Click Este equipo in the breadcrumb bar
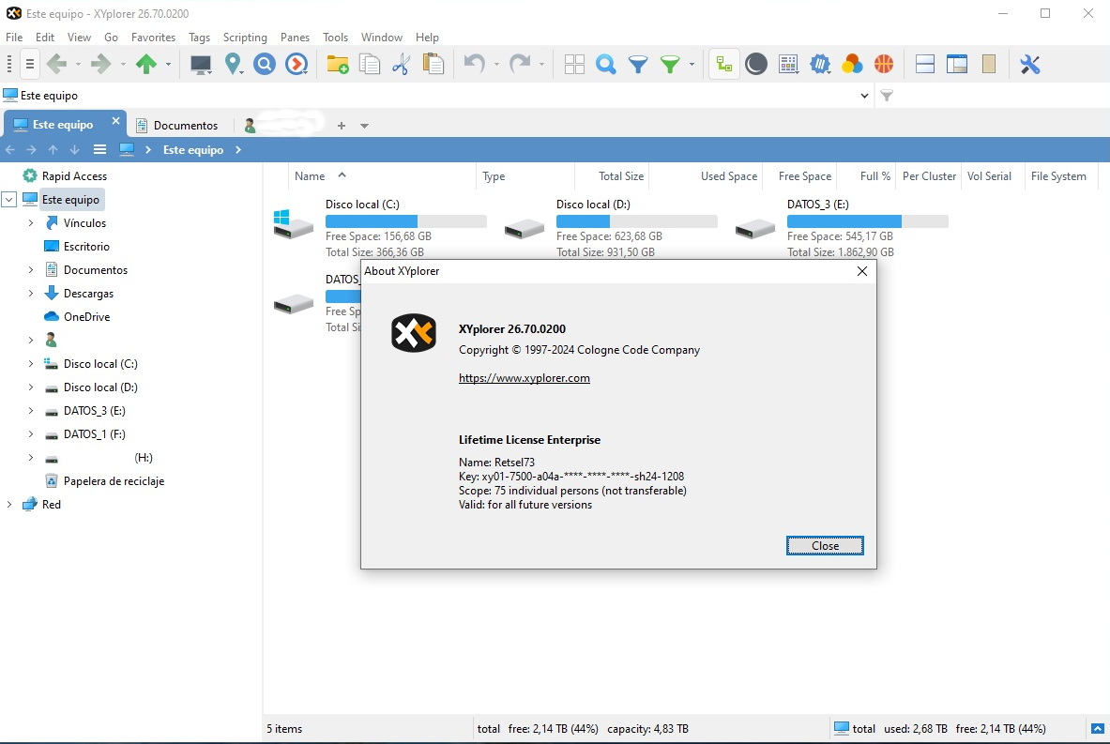 pyautogui.click(x=193, y=150)
